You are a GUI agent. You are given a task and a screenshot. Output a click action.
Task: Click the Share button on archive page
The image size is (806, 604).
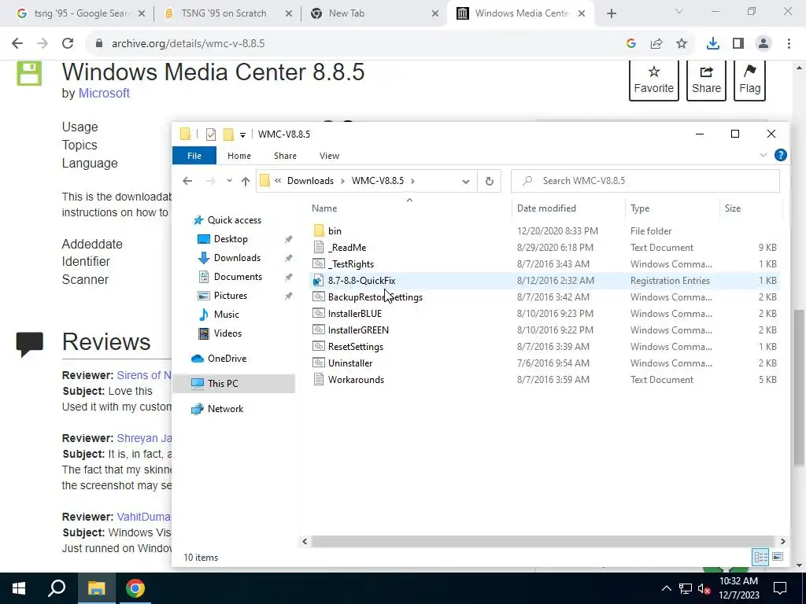pyautogui.click(x=706, y=80)
